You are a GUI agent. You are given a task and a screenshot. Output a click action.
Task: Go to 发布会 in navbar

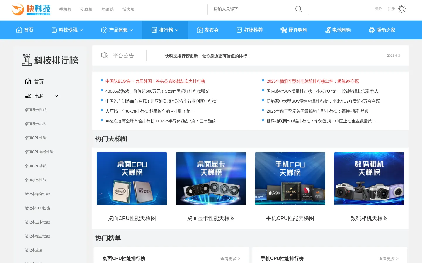pos(211,30)
